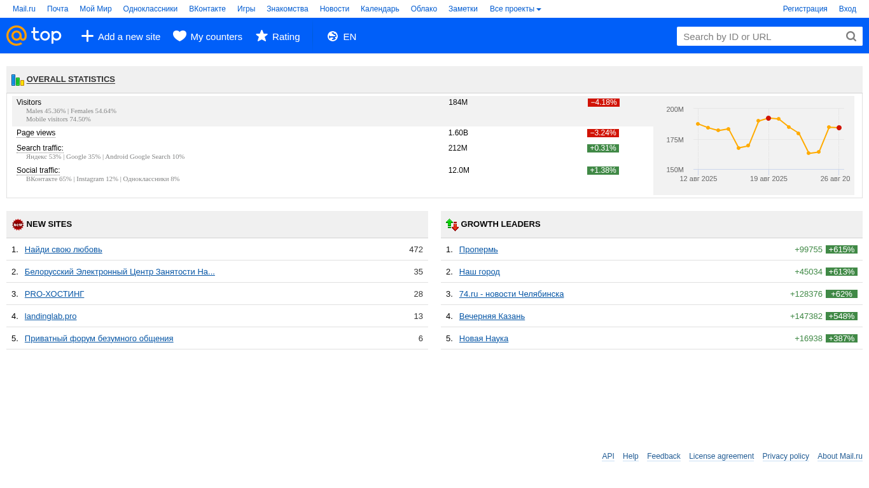This screenshot has height=488, width=869.
Task: Open Облако in the top bar
Action: point(424,9)
